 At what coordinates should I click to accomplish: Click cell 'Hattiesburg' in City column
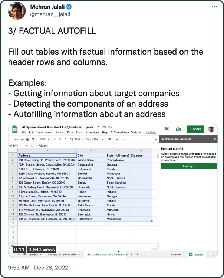91,219
